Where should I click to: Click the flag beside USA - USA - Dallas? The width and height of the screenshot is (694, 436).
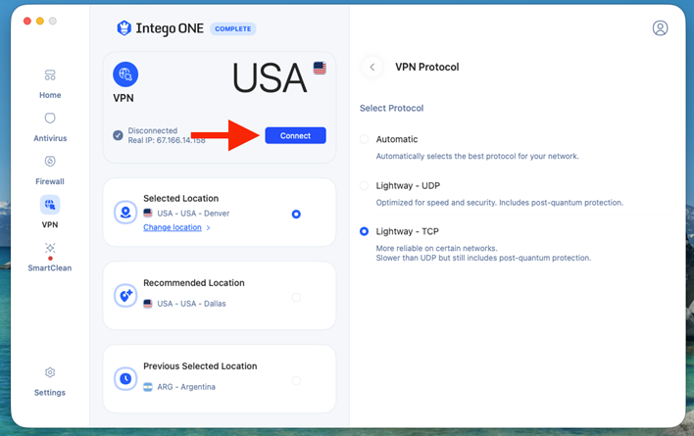tap(148, 304)
